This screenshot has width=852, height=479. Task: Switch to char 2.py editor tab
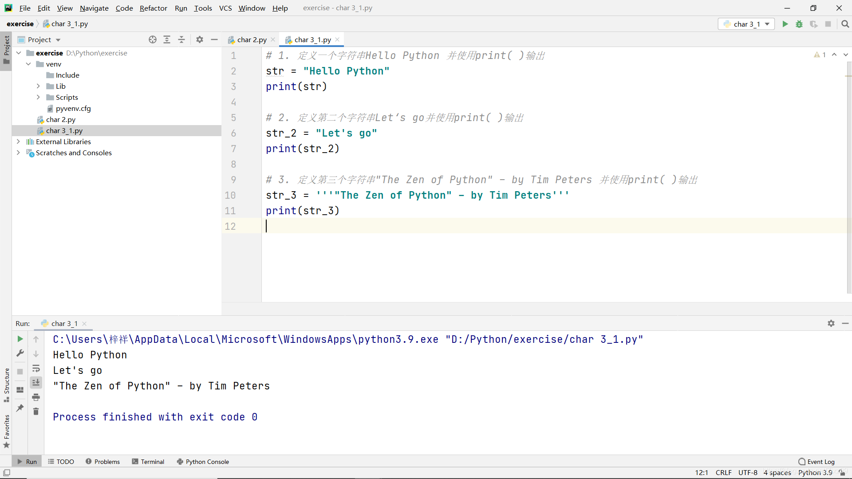(x=252, y=39)
